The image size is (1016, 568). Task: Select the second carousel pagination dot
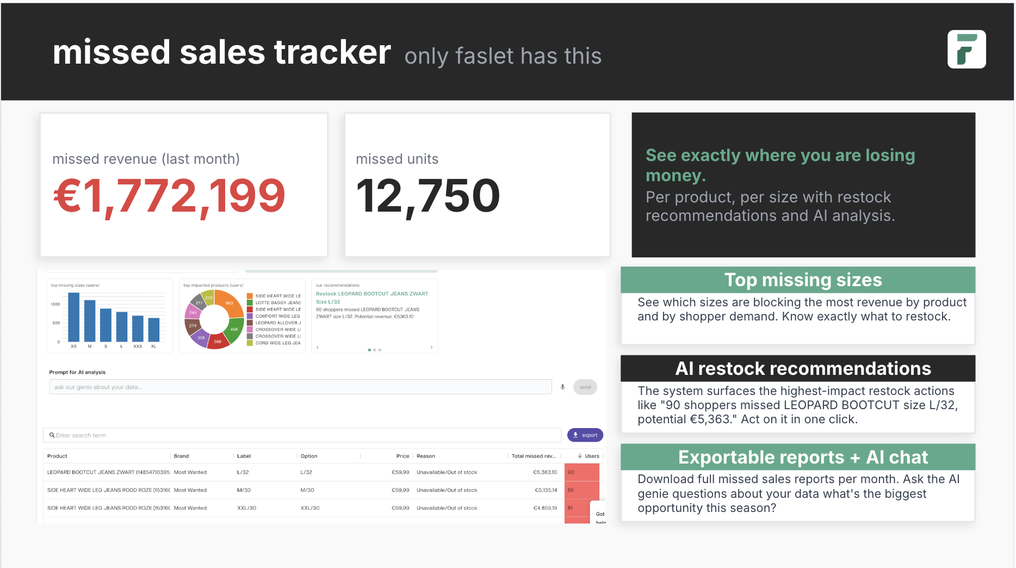(375, 350)
